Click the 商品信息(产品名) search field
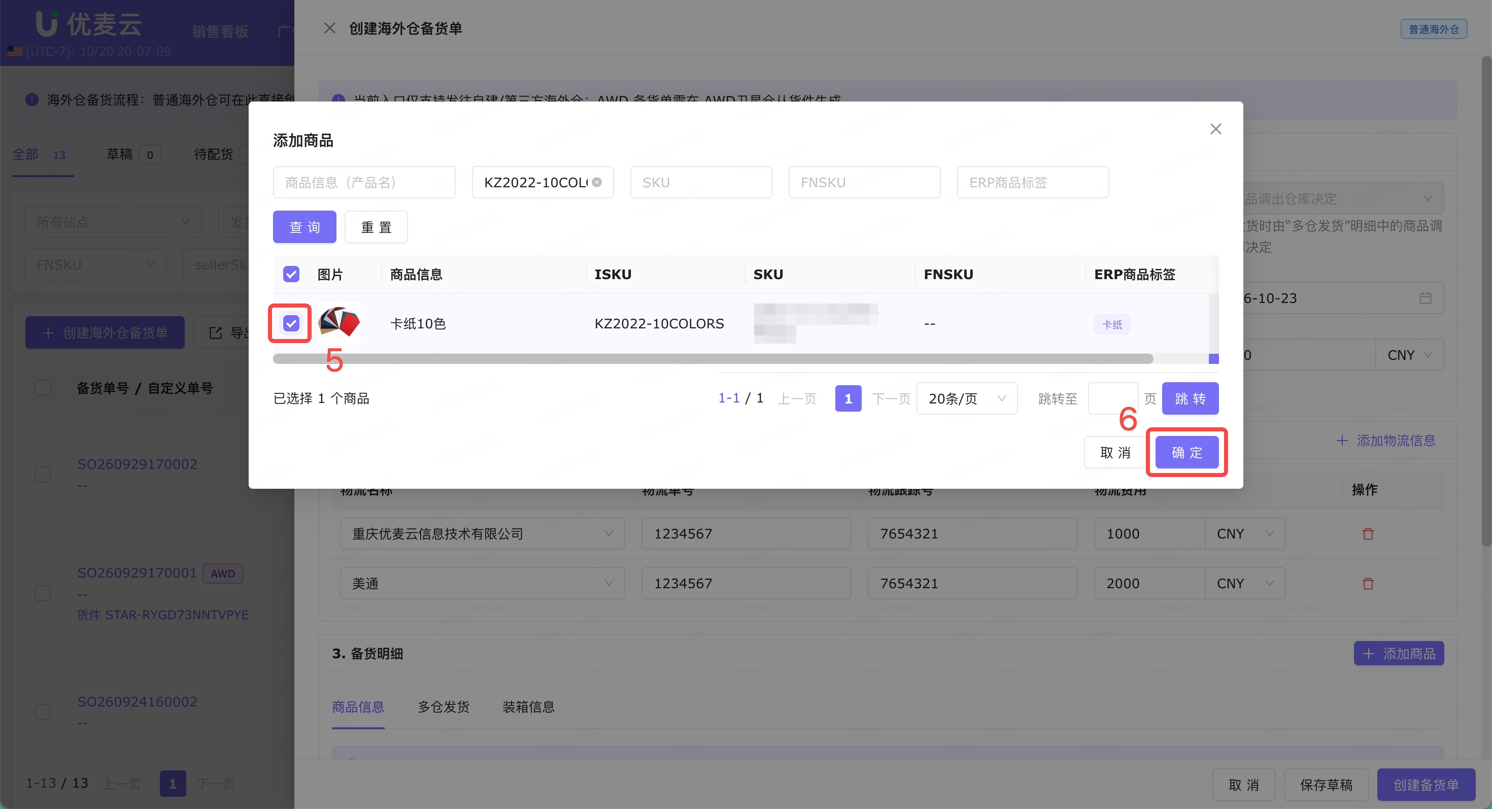 coord(364,182)
